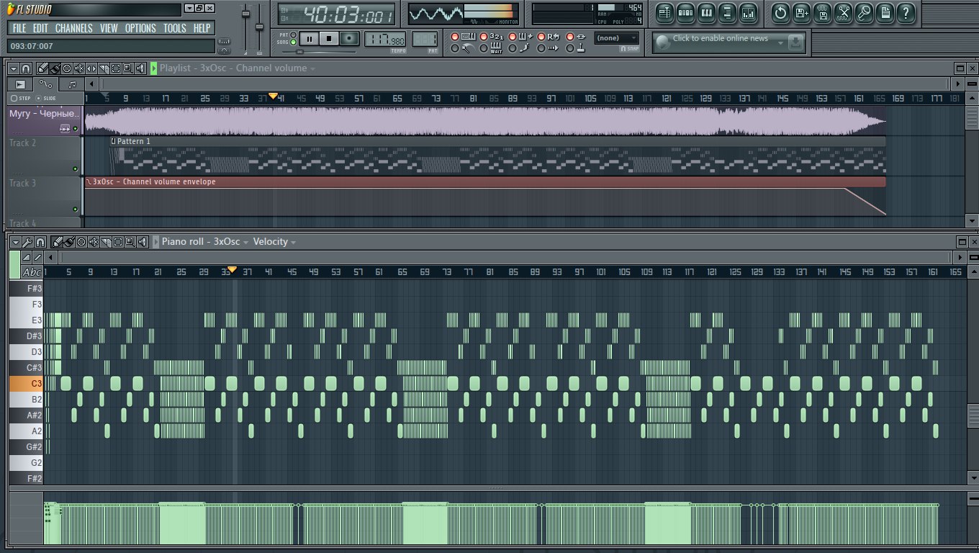979x553 pixels.
Task: Open the snap (none) dropdown
Action: point(618,38)
